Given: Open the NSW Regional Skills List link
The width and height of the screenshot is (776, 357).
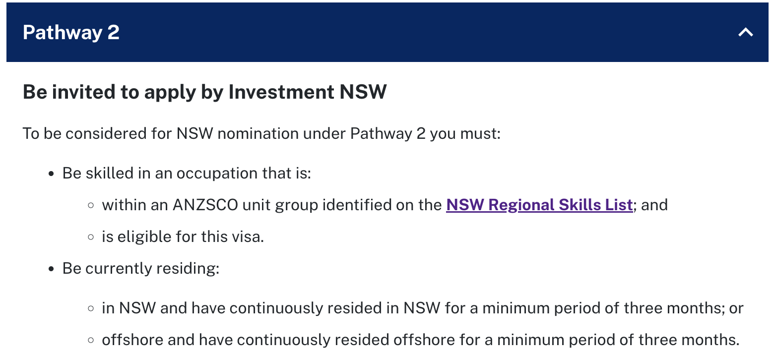Looking at the screenshot, I should (x=539, y=205).
